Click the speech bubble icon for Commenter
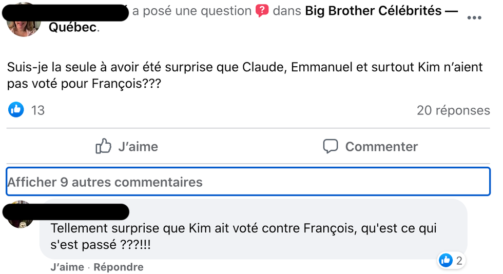 330,146
